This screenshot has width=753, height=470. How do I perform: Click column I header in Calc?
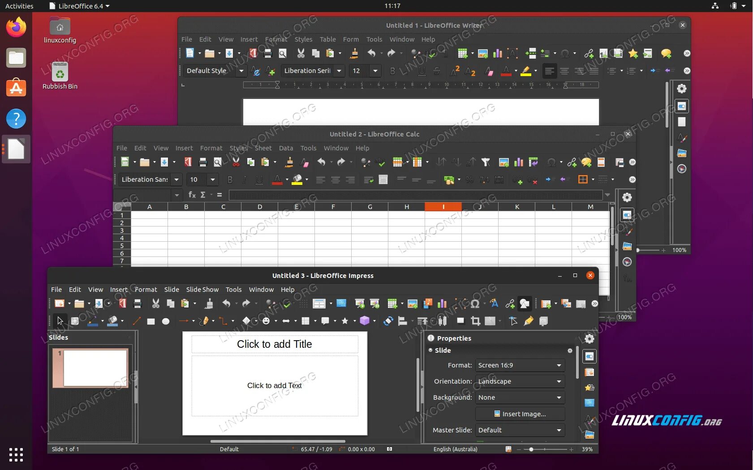tap(443, 207)
